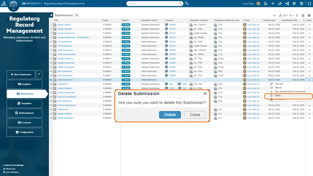This screenshot has height=176, width=313.
Task: Sort by the Title column header
Action: pyautogui.click(x=56, y=20)
